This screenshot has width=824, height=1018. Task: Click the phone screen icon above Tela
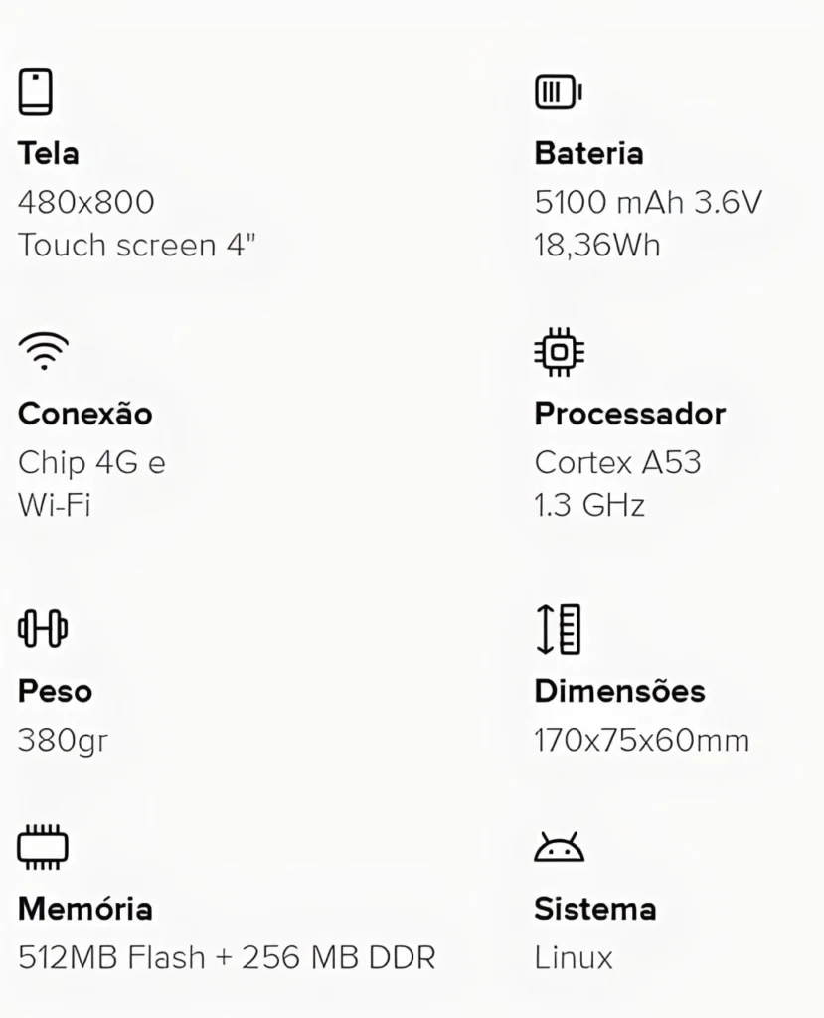[x=36, y=92]
